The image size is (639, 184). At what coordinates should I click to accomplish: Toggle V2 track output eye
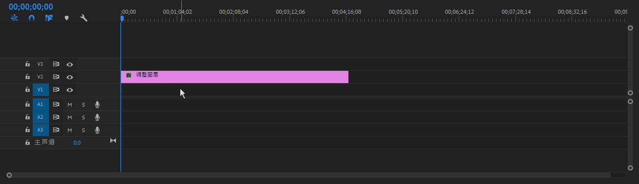pos(70,77)
